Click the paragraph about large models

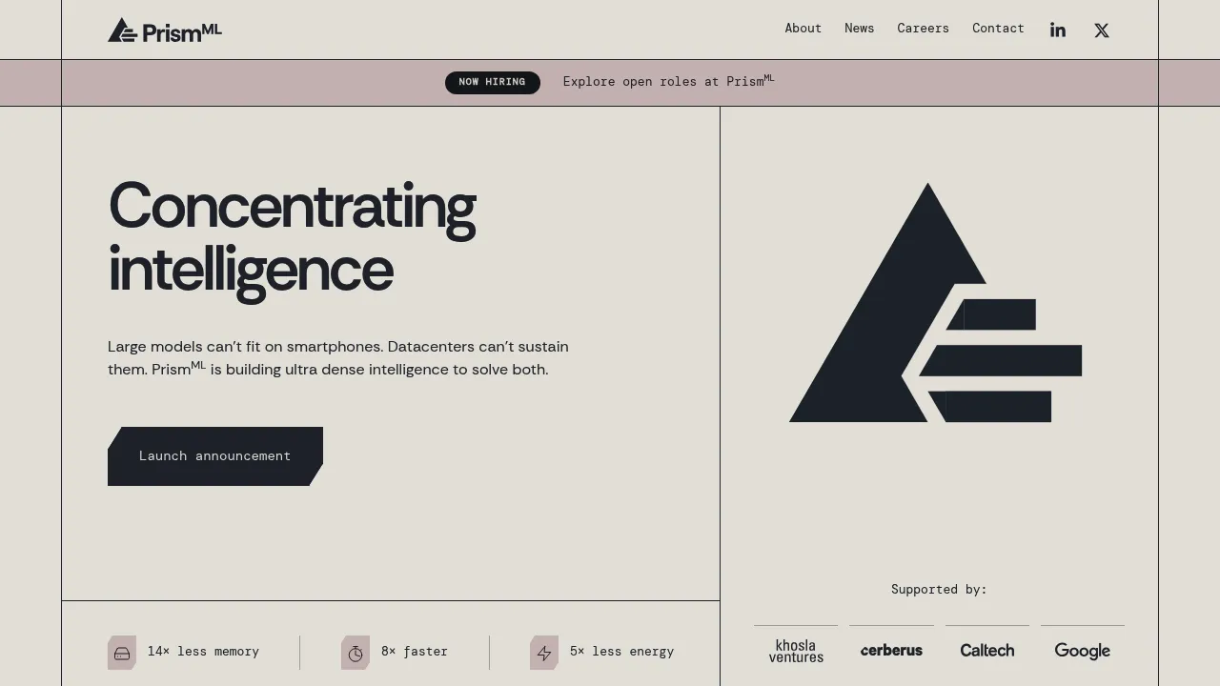(x=338, y=358)
